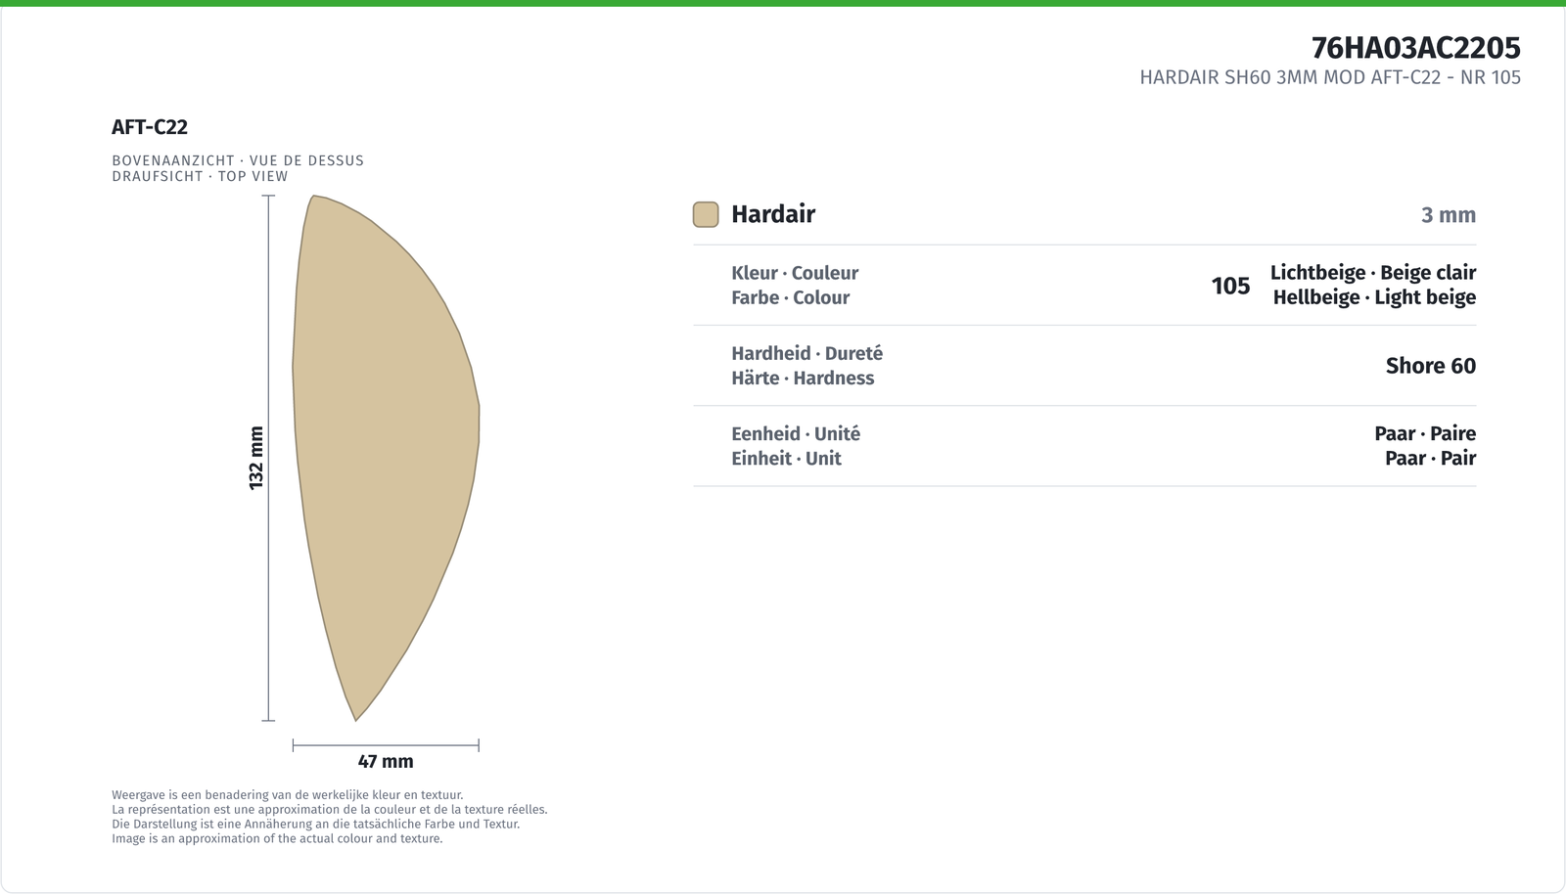Image resolution: width=1566 pixels, height=894 pixels.
Task: Click the German disclaimer starting Die Darstellung
Action: point(315,824)
